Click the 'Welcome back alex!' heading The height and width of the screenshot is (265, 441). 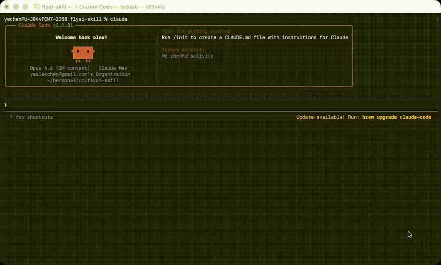point(81,38)
